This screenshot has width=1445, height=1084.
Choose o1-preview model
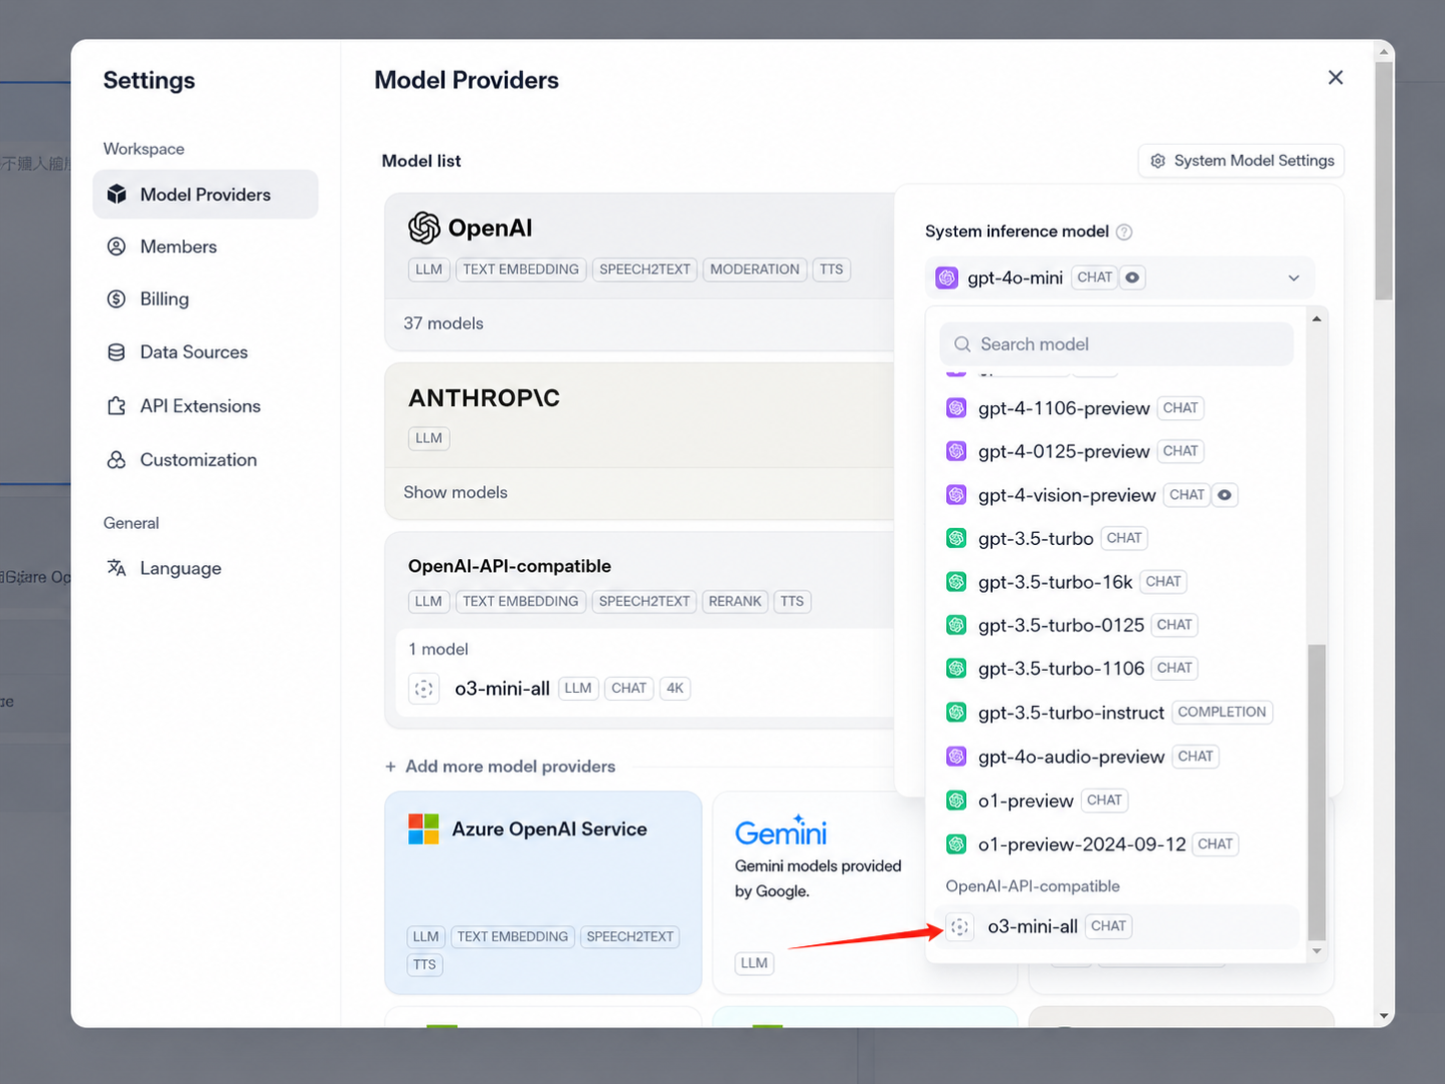[x=1116, y=801]
